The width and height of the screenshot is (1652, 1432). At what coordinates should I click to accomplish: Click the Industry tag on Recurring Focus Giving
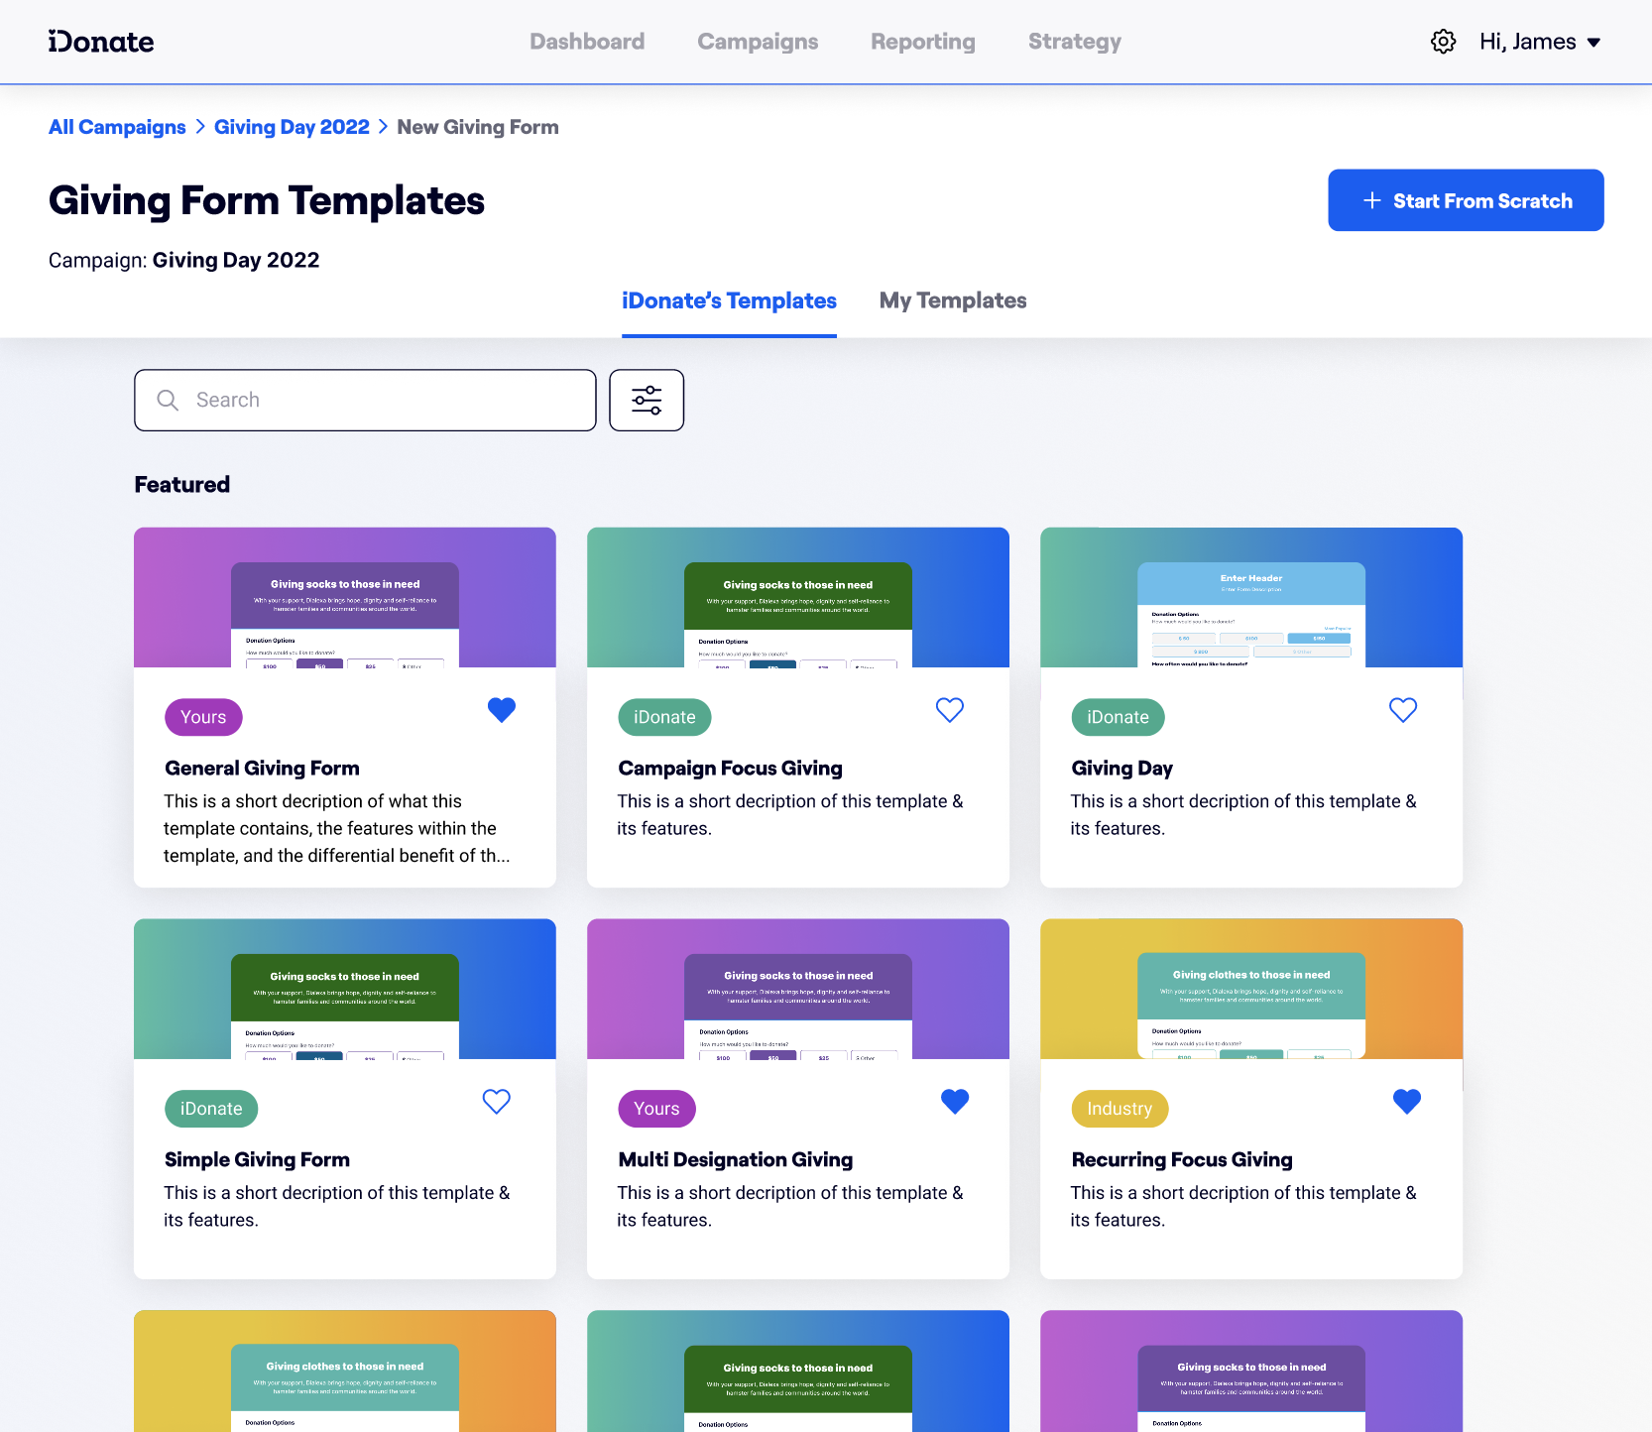coord(1120,1109)
